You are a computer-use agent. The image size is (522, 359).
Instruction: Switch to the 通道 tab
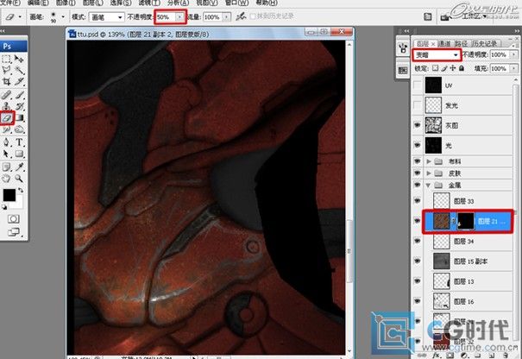click(444, 44)
